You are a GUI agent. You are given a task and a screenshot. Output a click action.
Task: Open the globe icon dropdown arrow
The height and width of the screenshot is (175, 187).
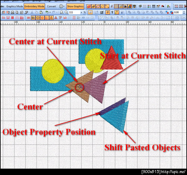click(64, 6)
